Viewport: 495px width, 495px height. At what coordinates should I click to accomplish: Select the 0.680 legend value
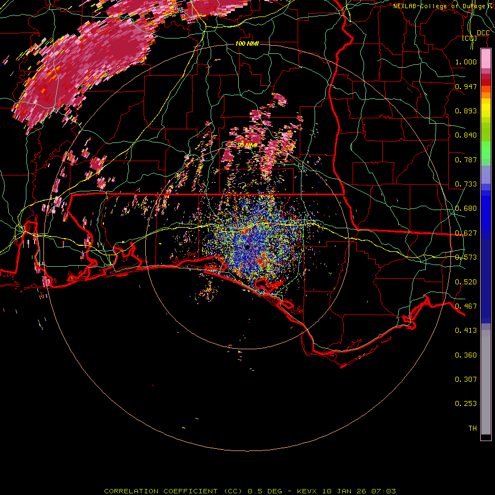click(466, 208)
